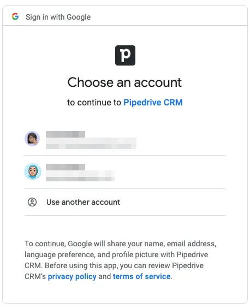Click the person icon beside Use another account

(x=32, y=202)
